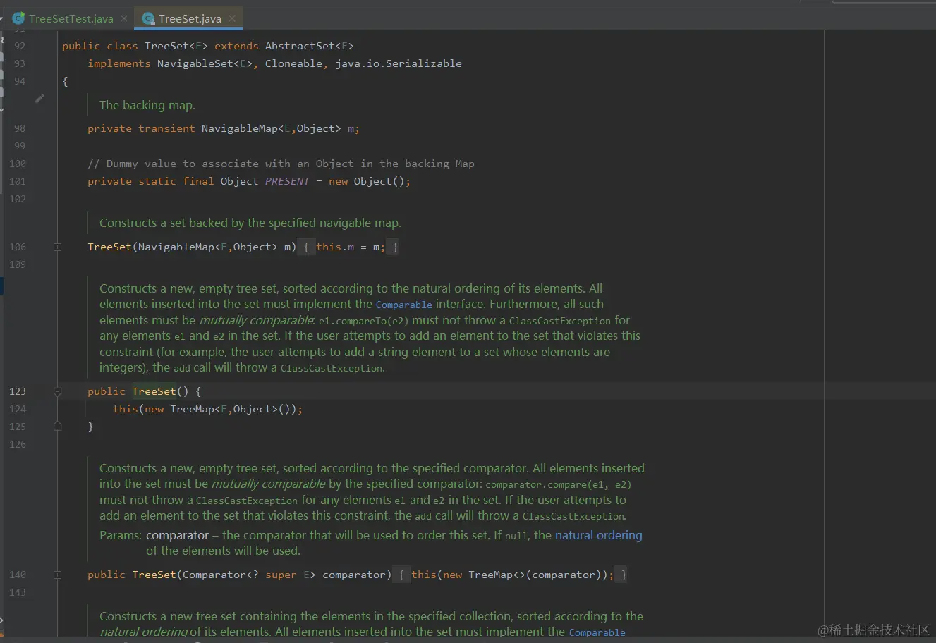Click the TreeSet.java class file icon

[148, 19]
